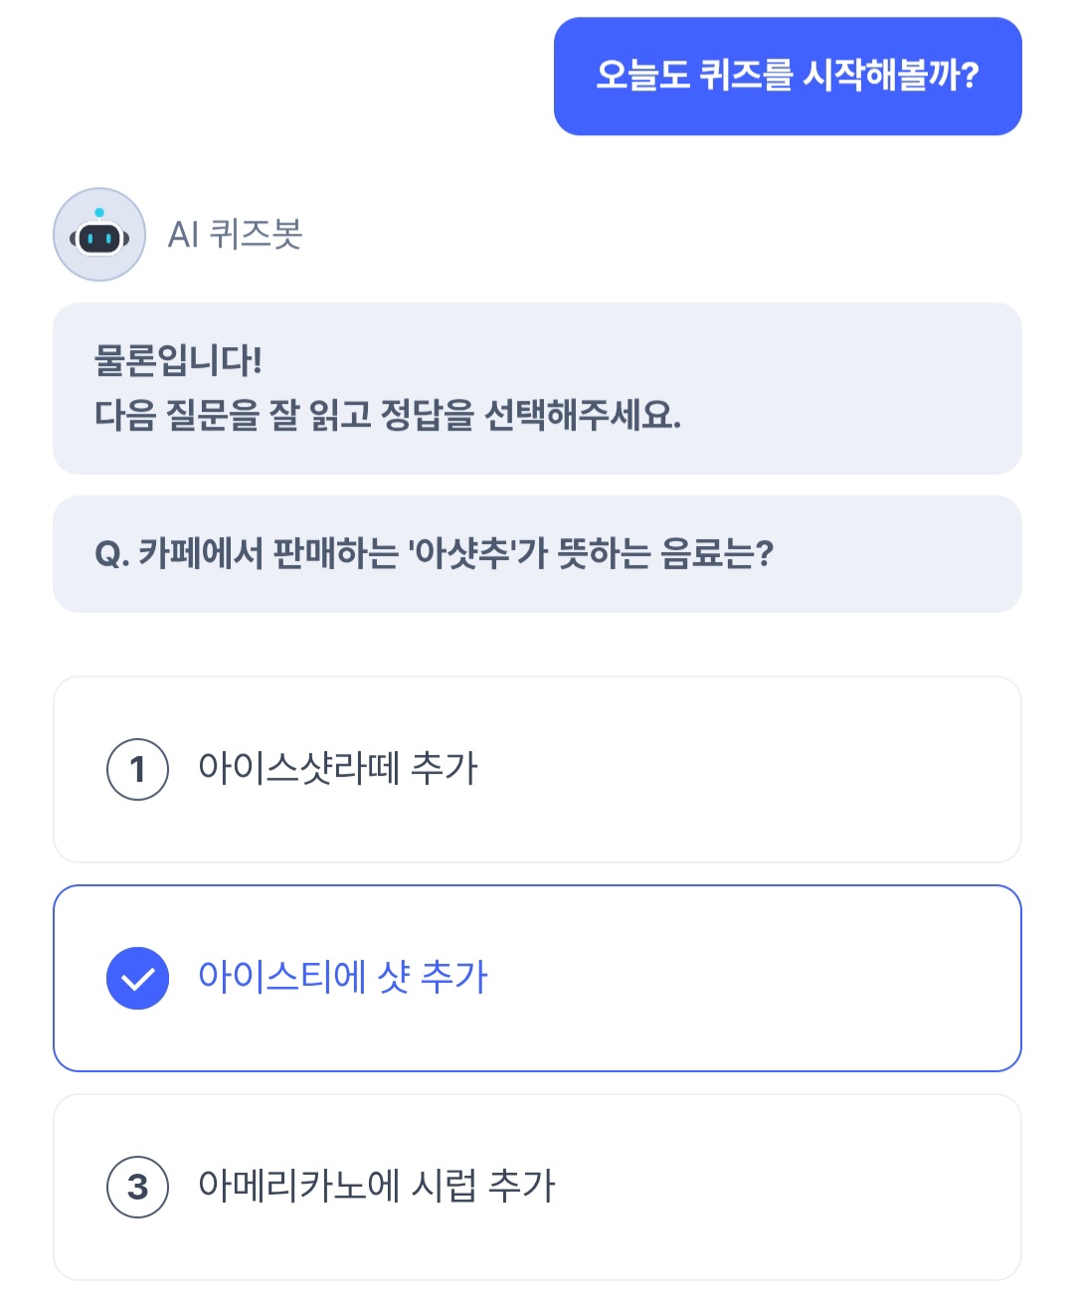Tap the selected answer text '아이스티에 샷 추가'
1074x1300 pixels.
343,977
